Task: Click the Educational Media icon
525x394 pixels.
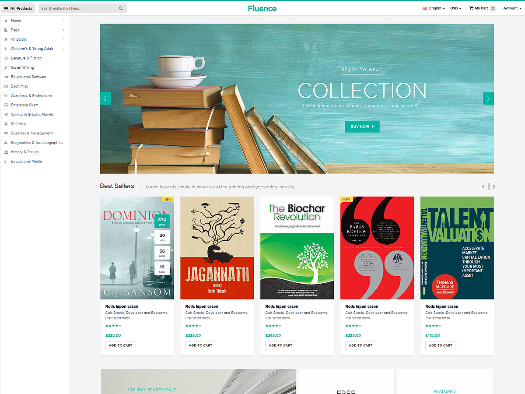Action: (6, 162)
